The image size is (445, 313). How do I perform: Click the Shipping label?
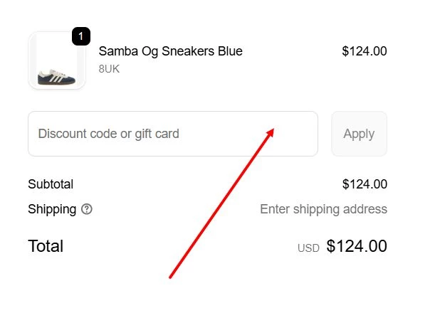(52, 209)
